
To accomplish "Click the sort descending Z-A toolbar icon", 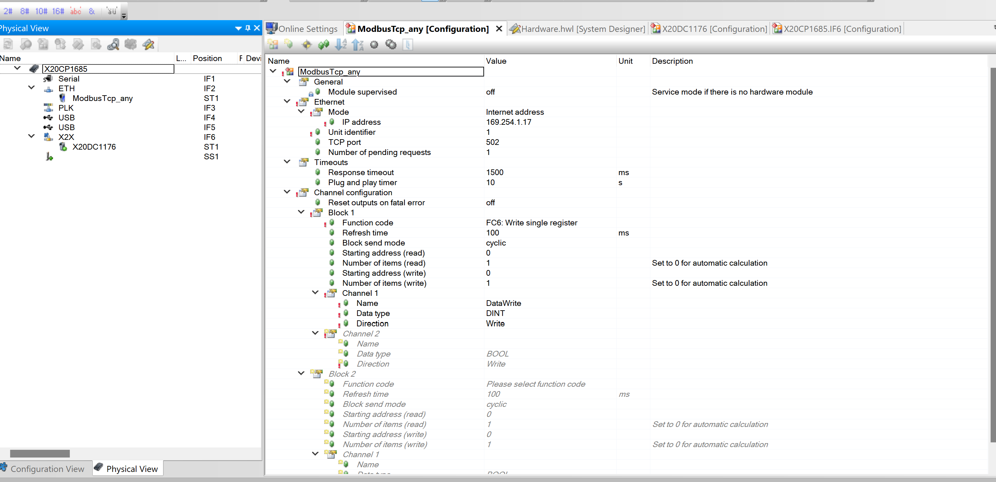I will coord(358,44).
